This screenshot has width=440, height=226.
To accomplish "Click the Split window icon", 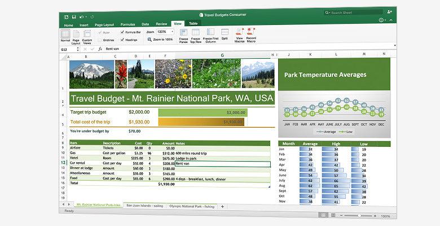I will [x=225, y=33].
